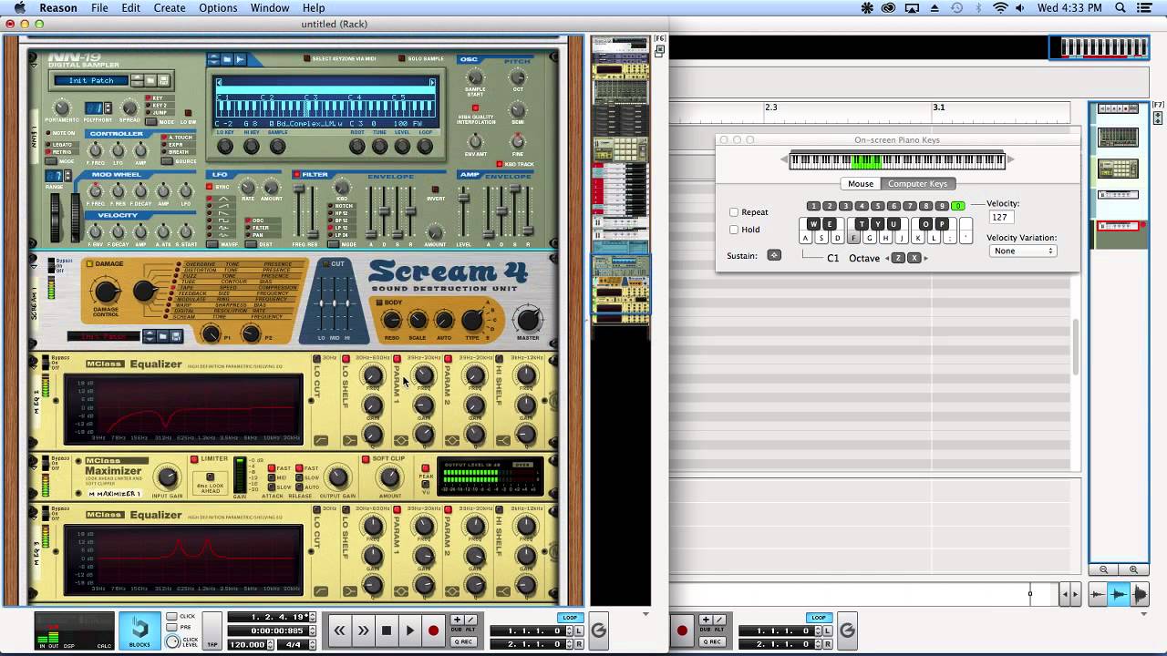Toggle Select Keyzone via MIDI LED

306,59
